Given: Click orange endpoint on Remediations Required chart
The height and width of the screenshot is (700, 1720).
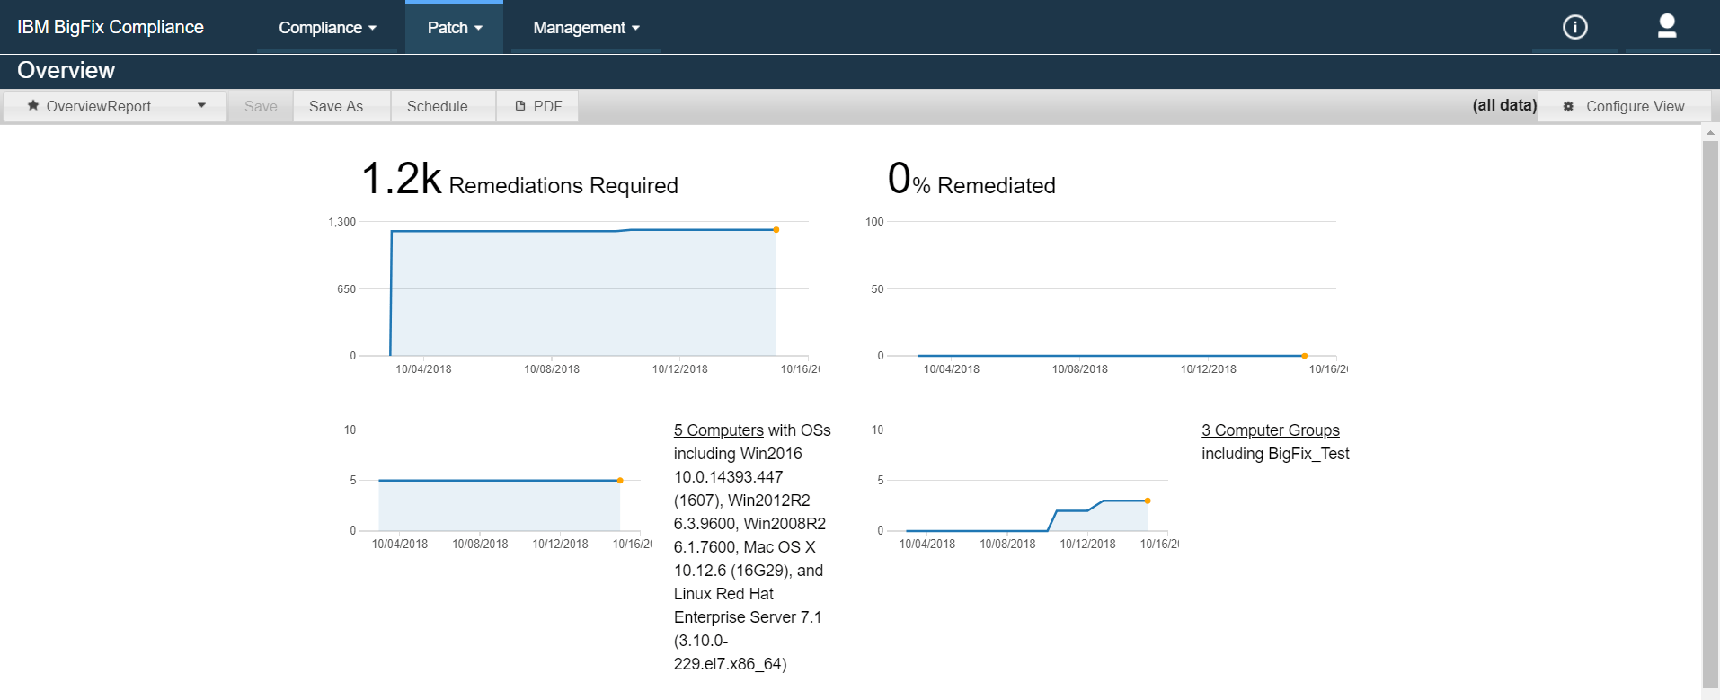Looking at the screenshot, I should coord(776,230).
